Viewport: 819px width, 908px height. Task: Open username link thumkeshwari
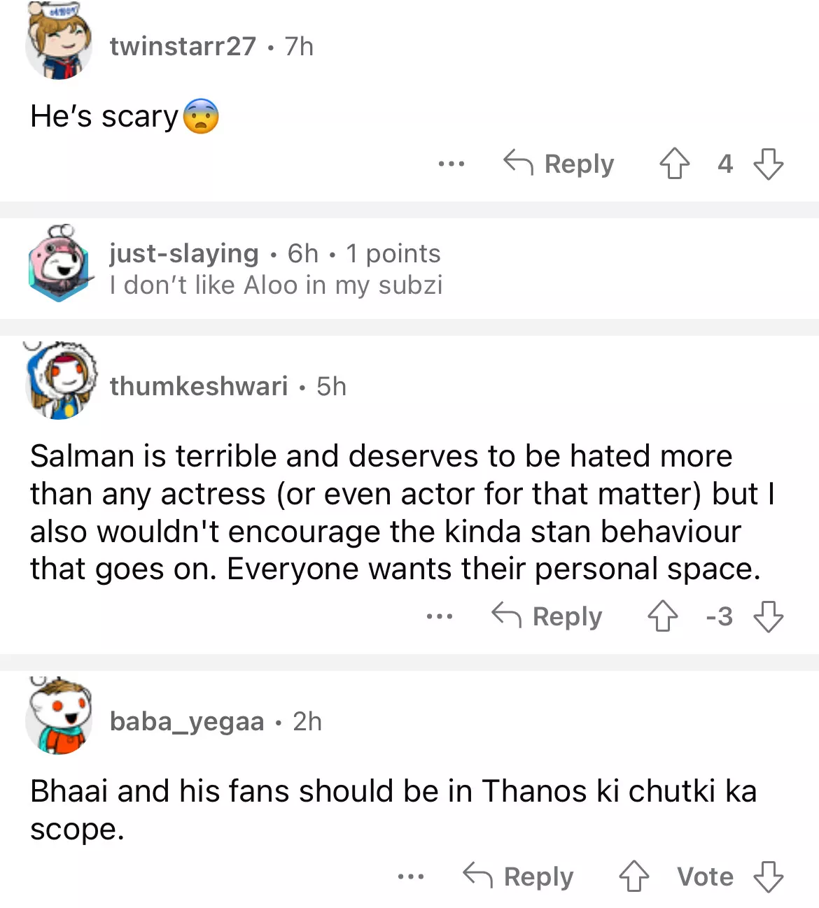tap(199, 386)
